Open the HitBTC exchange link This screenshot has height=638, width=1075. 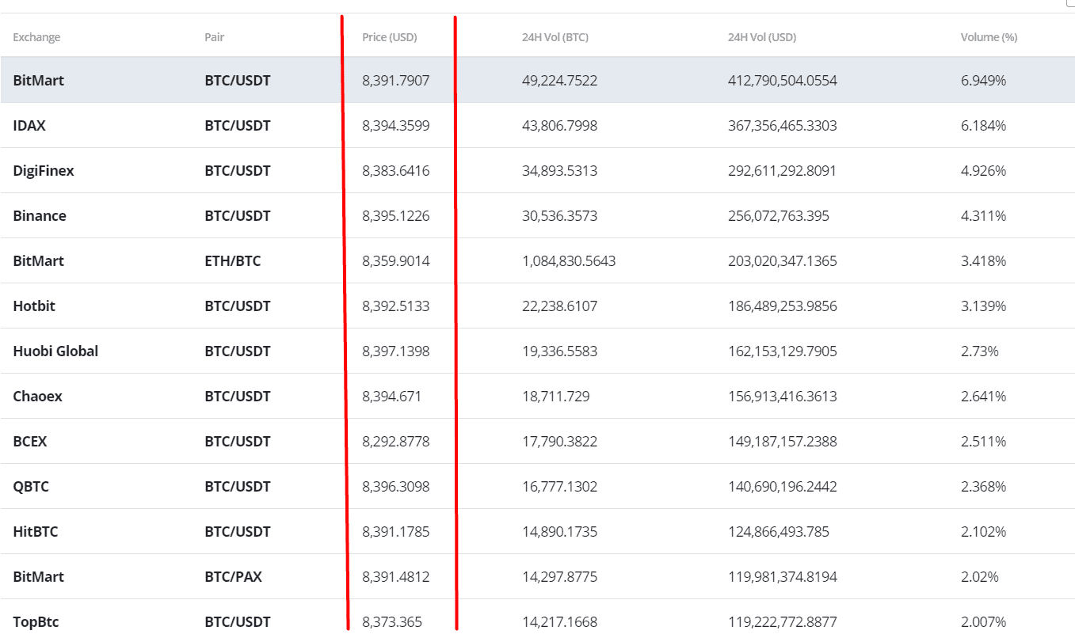click(x=36, y=532)
